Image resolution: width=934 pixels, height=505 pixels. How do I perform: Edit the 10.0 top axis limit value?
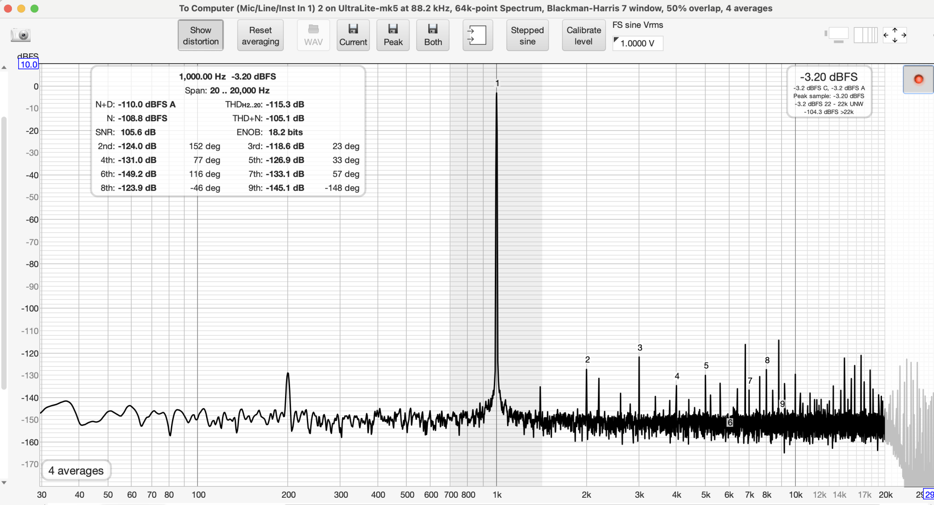pyautogui.click(x=28, y=65)
